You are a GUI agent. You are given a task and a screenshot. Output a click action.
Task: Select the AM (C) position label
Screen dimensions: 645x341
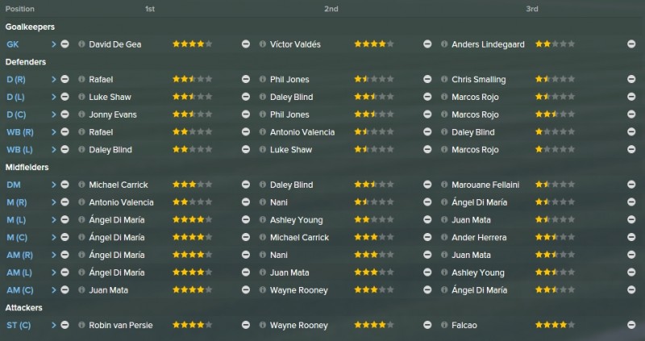point(19,290)
